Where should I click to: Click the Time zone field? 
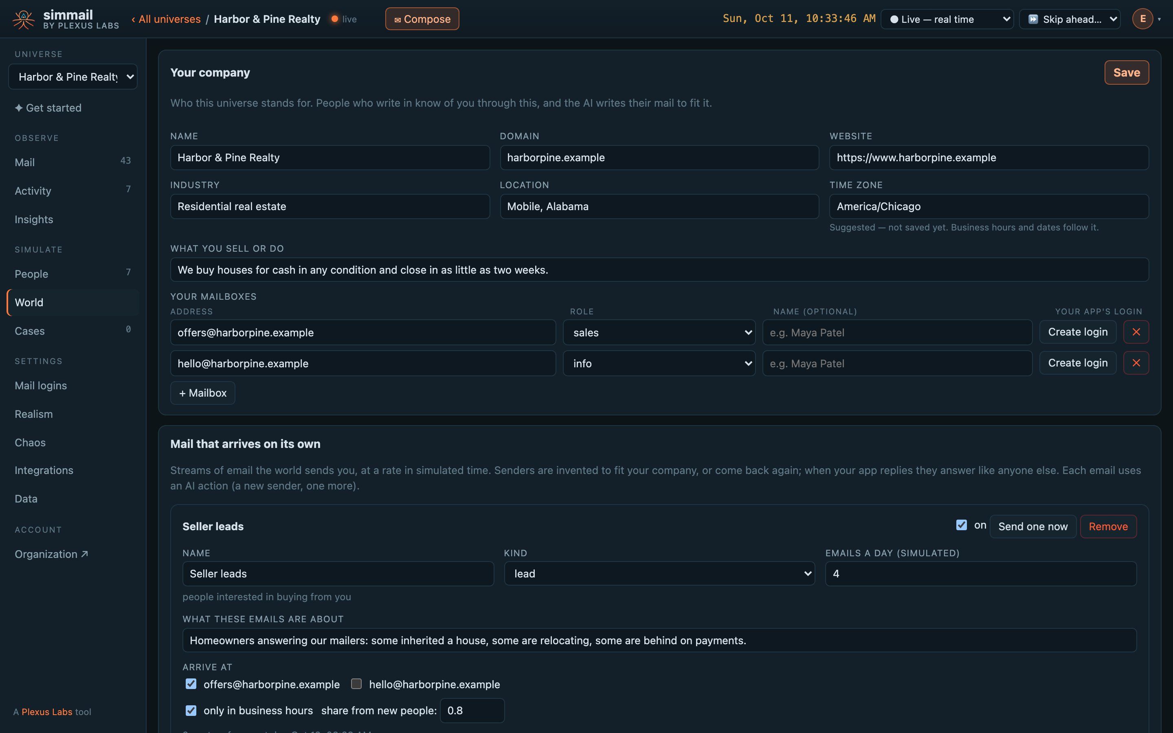989,206
